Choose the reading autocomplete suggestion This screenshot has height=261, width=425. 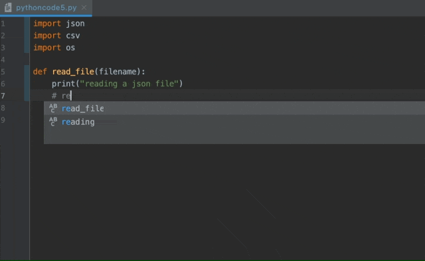tap(234, 122)
